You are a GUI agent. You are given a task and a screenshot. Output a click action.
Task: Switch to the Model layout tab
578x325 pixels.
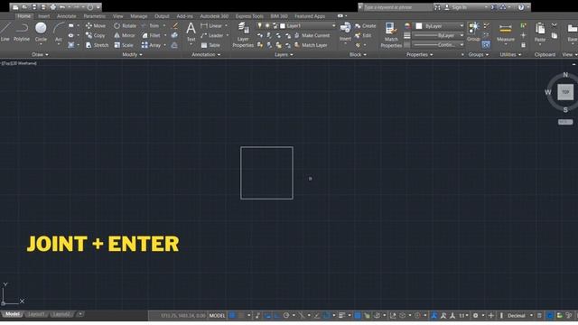coord(12,314)
